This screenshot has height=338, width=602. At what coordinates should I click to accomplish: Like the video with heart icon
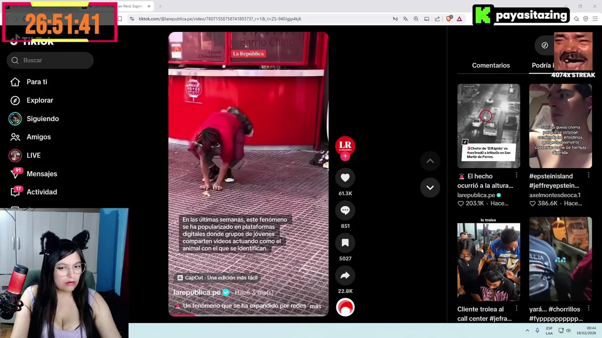click(345, 177)
